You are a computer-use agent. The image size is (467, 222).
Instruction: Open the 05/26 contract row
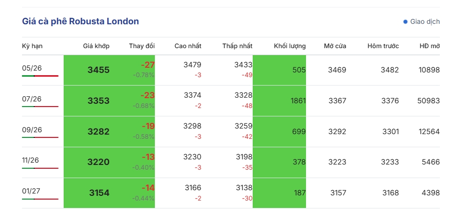click(32, 68)
